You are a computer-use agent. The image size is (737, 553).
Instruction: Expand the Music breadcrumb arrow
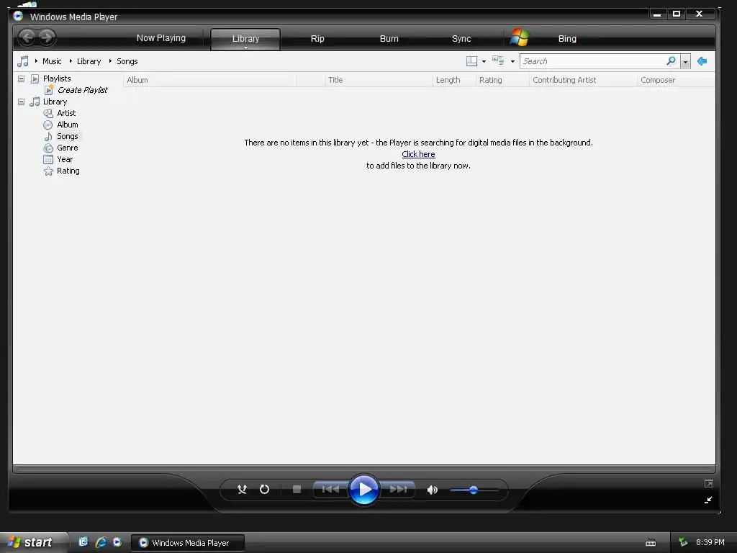[36, 61]
